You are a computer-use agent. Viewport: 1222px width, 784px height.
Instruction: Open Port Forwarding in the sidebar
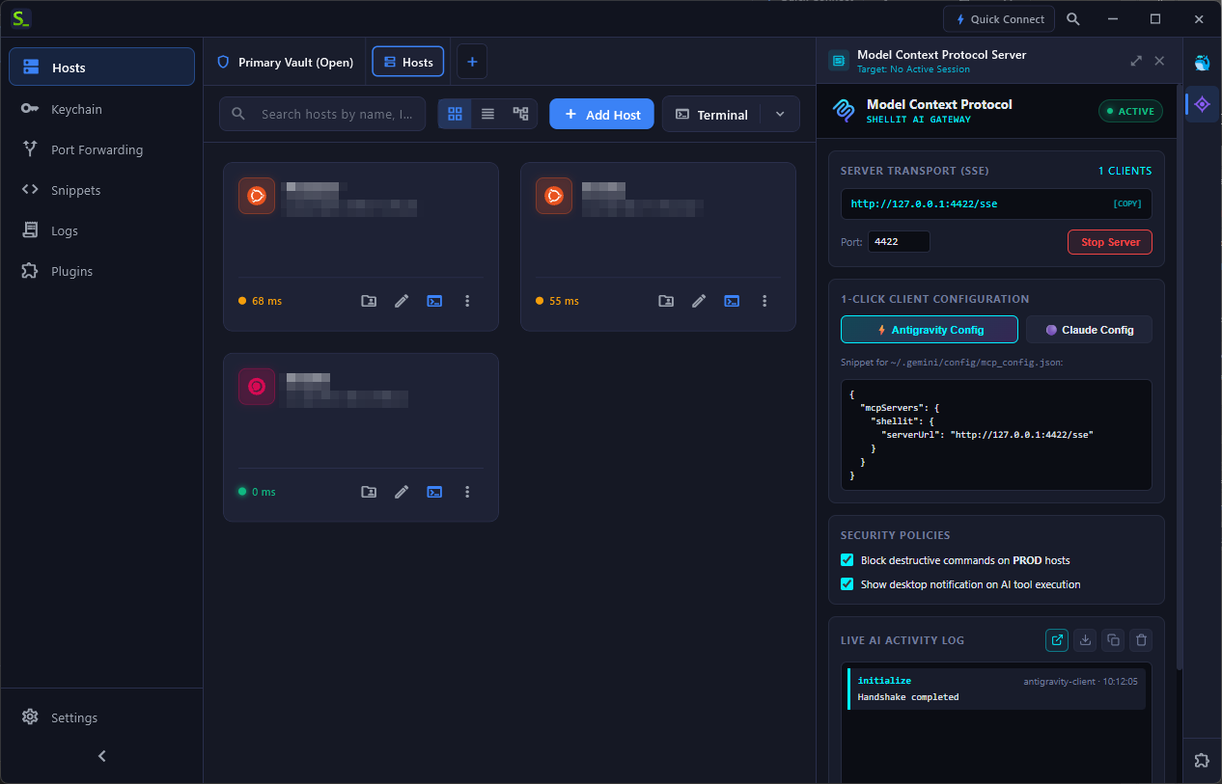pos(101,149)
